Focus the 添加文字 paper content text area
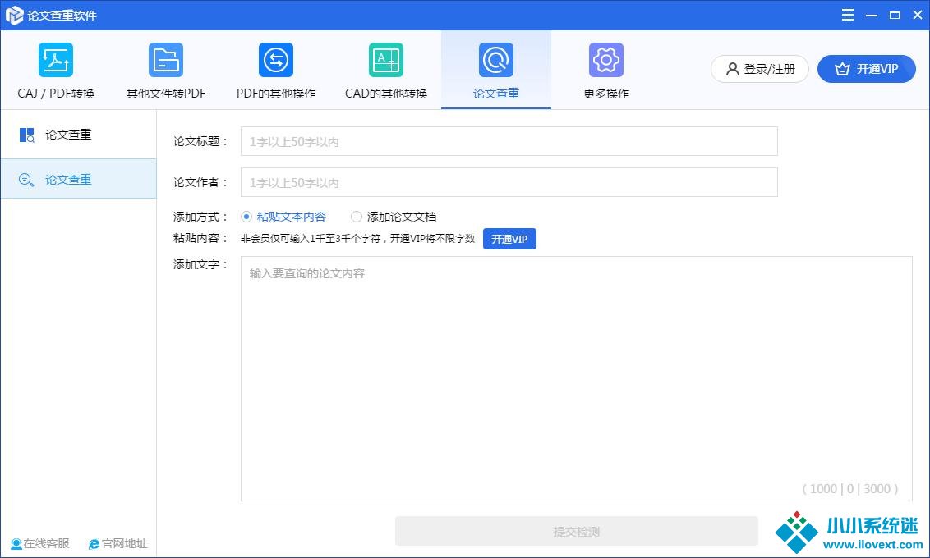The width and height of the screenshot is (930, 558). pos(576,377)
